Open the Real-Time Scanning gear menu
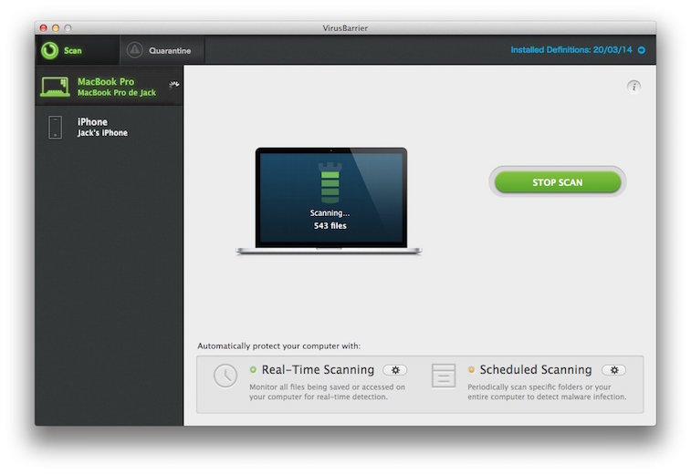This screenshot has height=474, width=691. pos(394,370)
